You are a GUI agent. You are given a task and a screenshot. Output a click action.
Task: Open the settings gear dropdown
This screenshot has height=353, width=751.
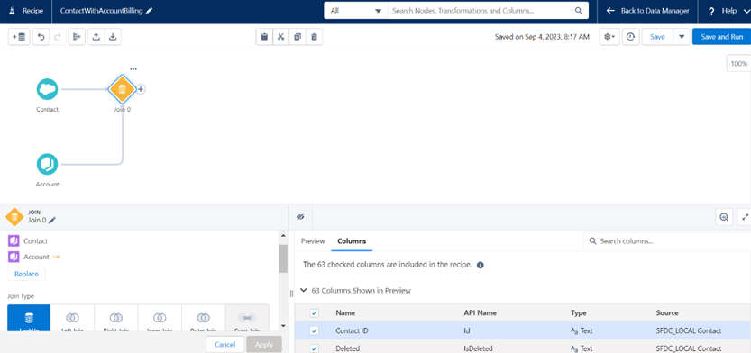pos(609,37)
